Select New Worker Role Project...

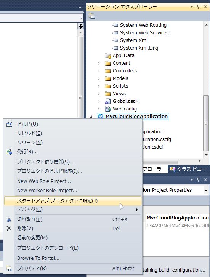pos(73,191)
